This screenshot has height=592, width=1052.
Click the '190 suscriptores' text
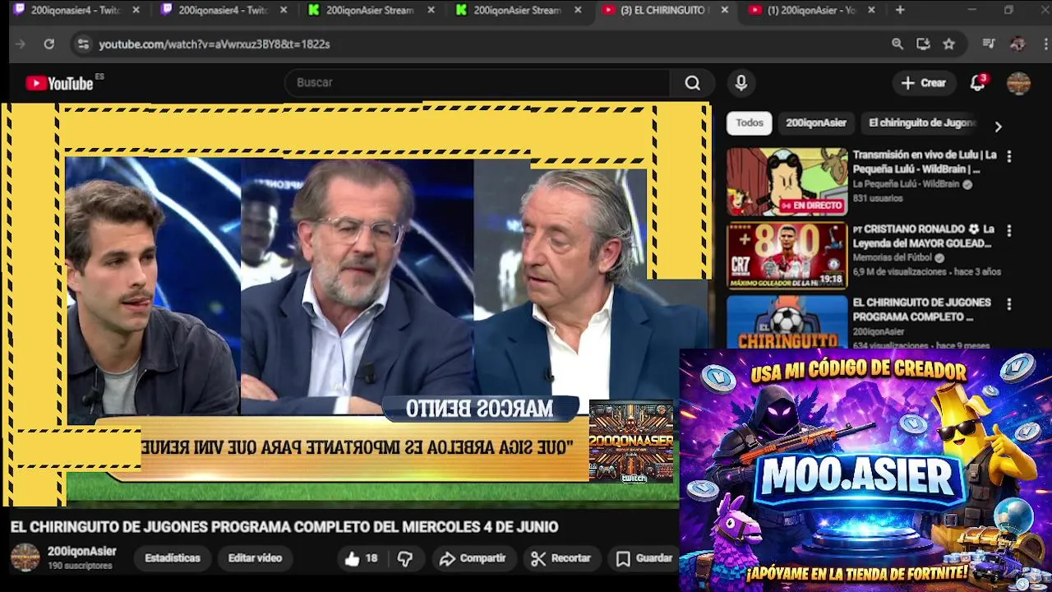click(x=80, y=567)
